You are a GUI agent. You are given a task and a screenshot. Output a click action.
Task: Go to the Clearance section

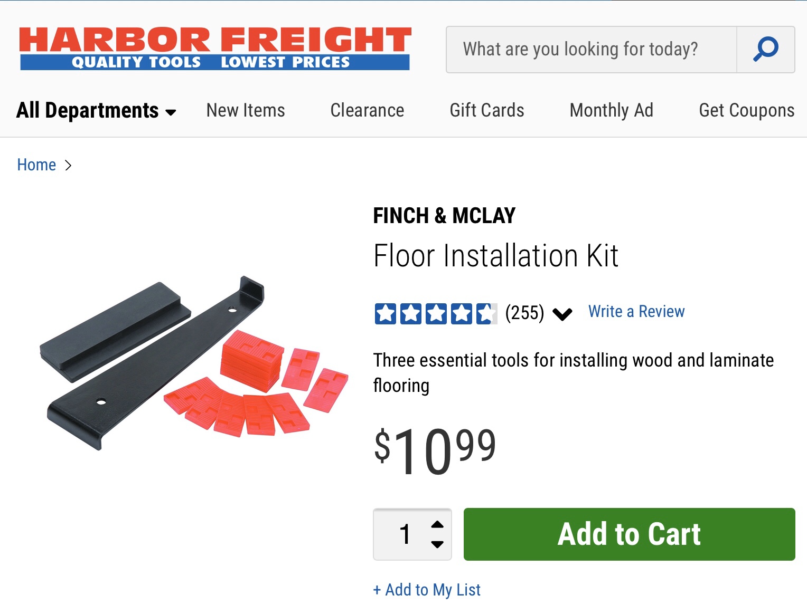click(368, 110)
